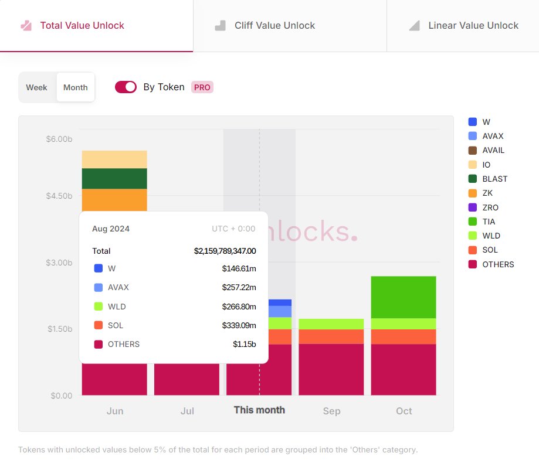The image size is (539, 463).
Task: Click the TIA legend green icon
Action: coord(473,222)
